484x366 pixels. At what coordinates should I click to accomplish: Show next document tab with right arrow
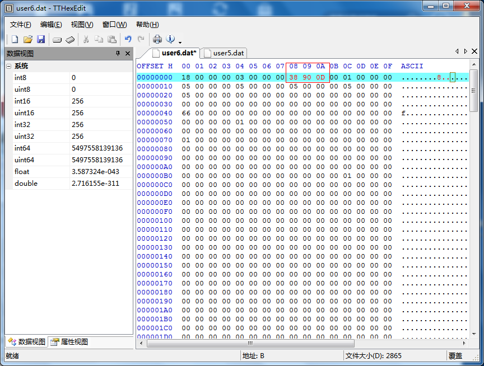(x=466, y=51)
